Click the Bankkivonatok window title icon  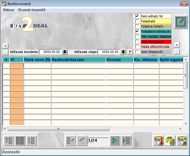coord(4,4)
